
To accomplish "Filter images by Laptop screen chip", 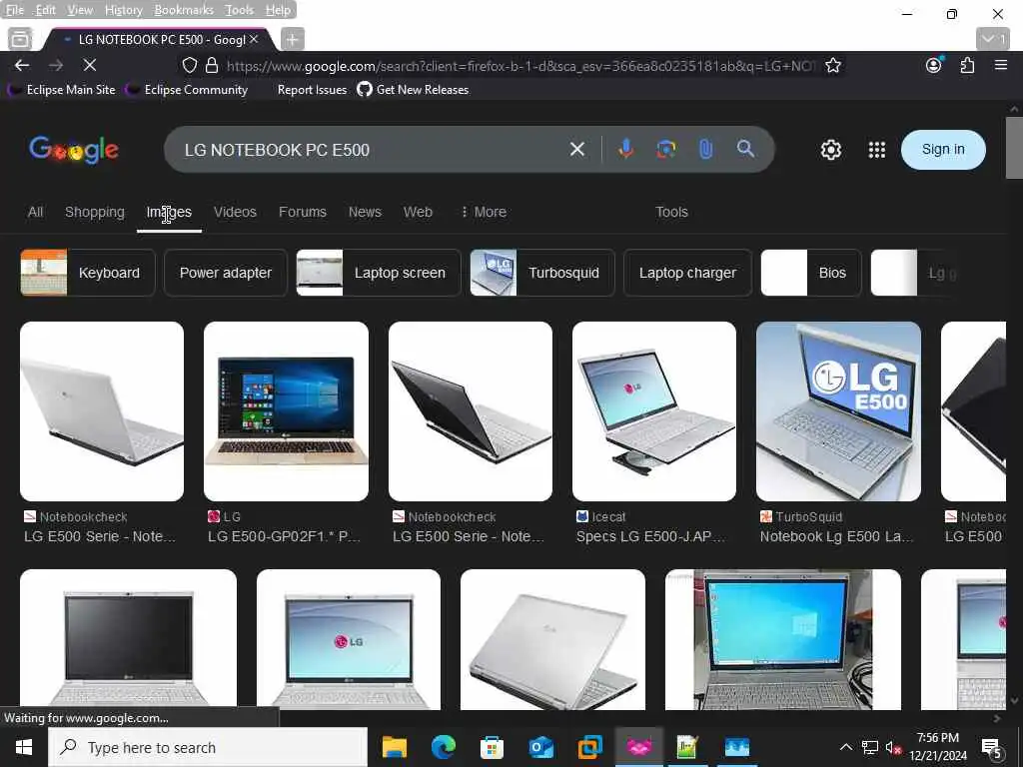I will point(379,273).
